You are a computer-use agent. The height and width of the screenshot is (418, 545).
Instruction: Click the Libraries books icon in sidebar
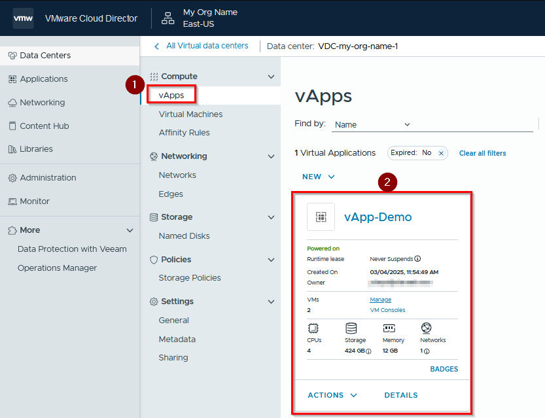[x=12, y=149]
